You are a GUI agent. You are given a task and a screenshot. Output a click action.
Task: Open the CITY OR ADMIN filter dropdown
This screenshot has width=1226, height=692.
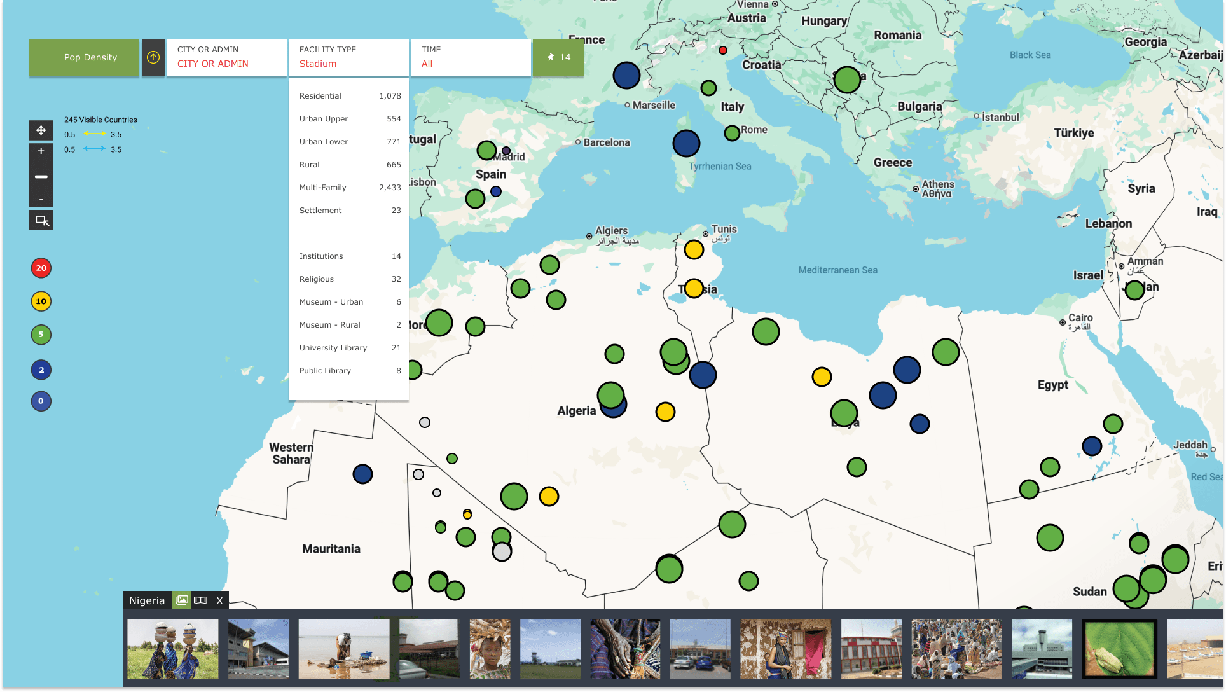point(226,57)
